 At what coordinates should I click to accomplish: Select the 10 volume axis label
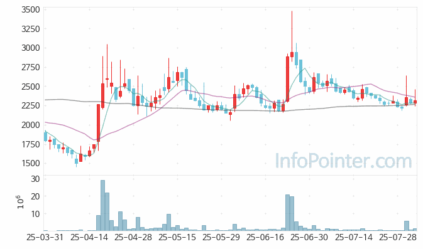coord(35,214)
